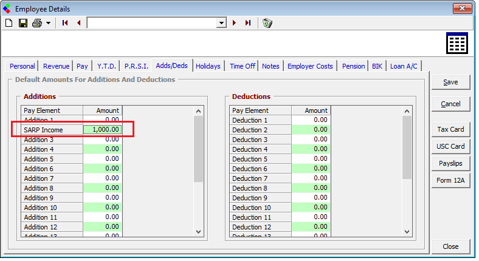
Task: Go to previous employee record
Action: [78, 23]
